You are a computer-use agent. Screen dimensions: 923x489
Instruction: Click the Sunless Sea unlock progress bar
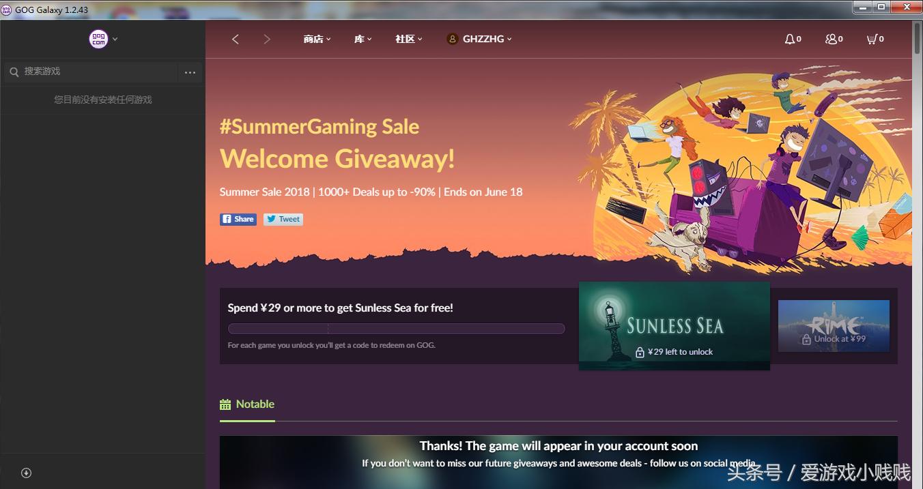click(x=396, y=329)
